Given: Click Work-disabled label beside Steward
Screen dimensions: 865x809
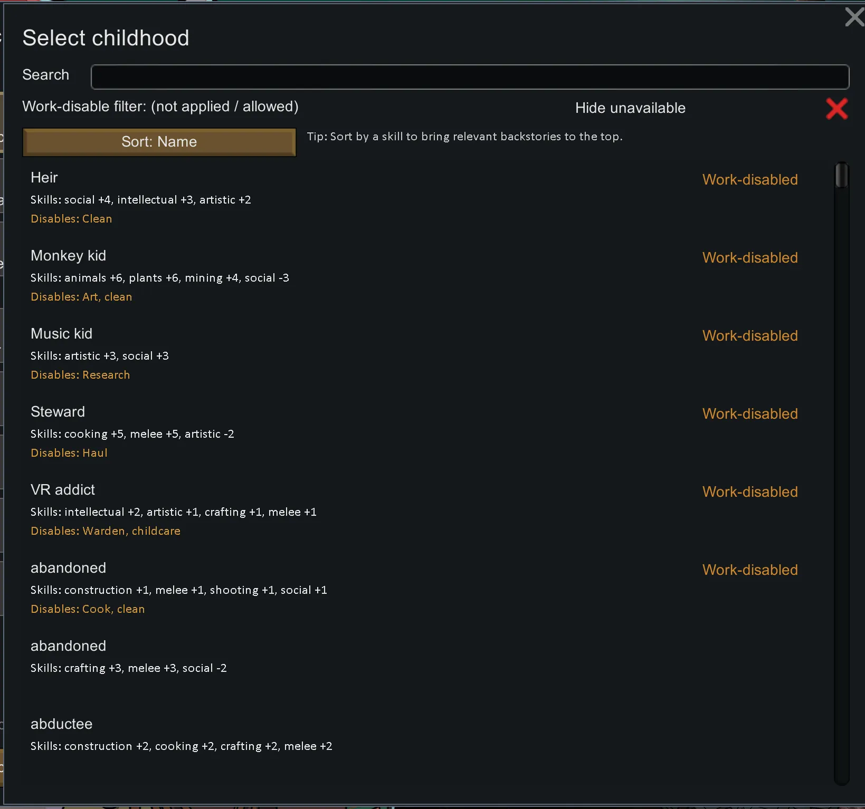Looking at the screenshot, I should tap(750, 414).
